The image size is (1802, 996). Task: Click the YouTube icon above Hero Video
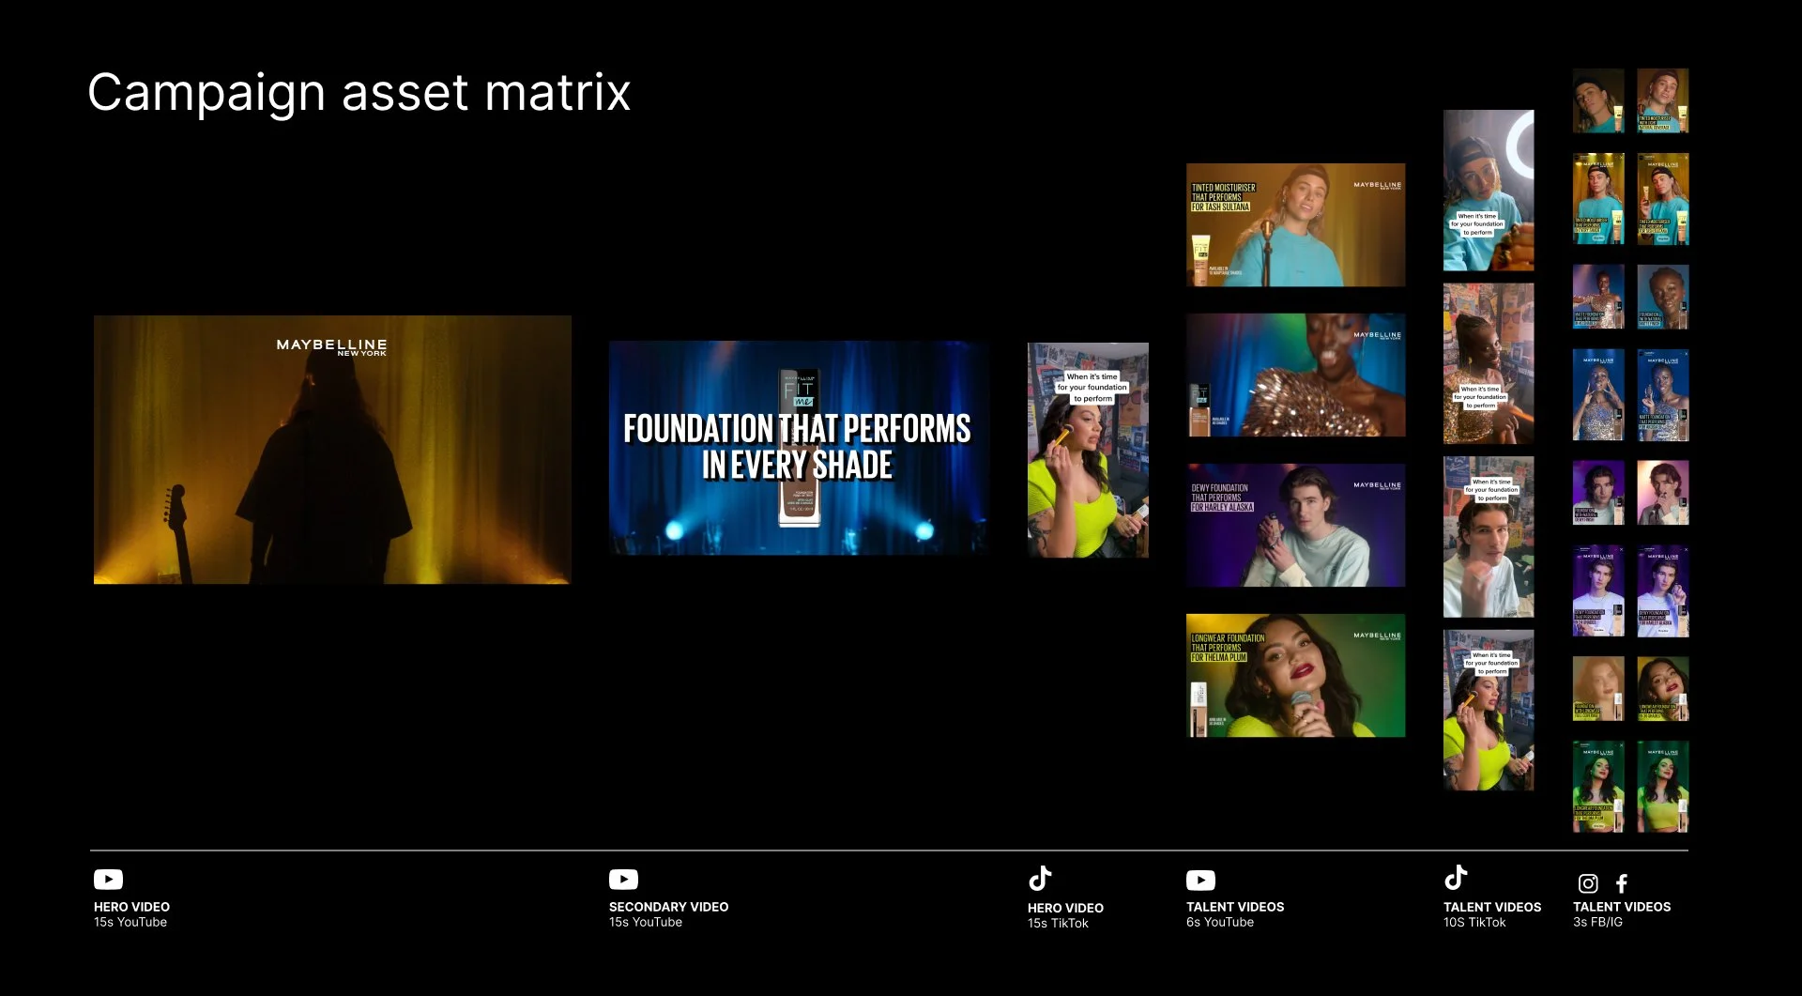pos(108,880)
